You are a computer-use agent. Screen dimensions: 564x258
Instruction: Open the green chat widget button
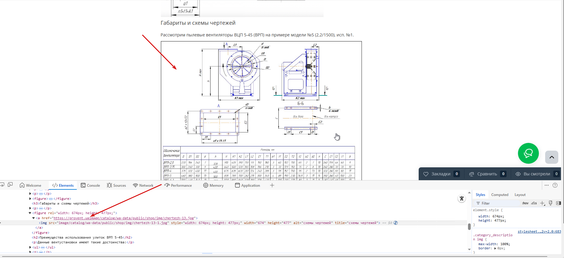click(x=528, y=153)
